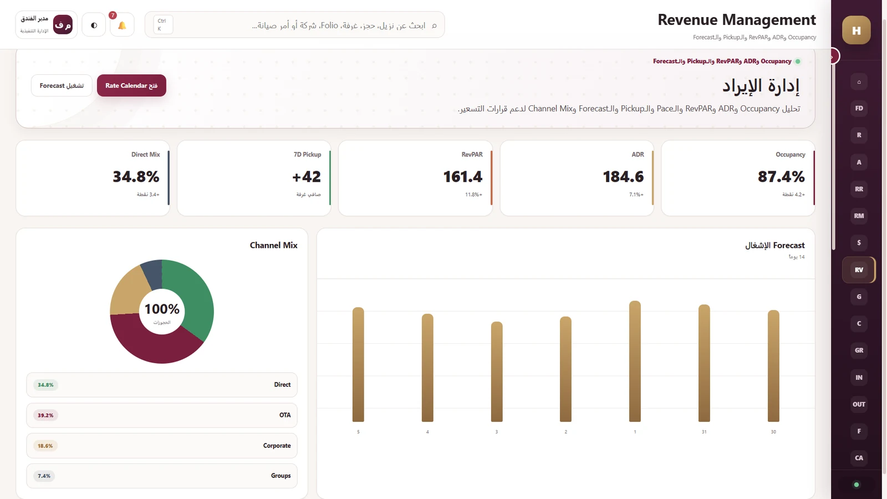
Task: Open the notifications bell
Action: [122, 25]
